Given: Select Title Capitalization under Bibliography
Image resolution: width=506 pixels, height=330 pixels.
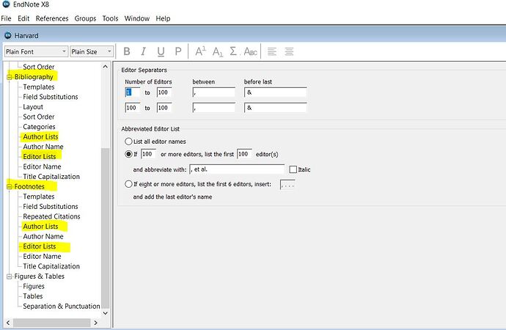Looking at the screenshot, I should pos(51,177).
